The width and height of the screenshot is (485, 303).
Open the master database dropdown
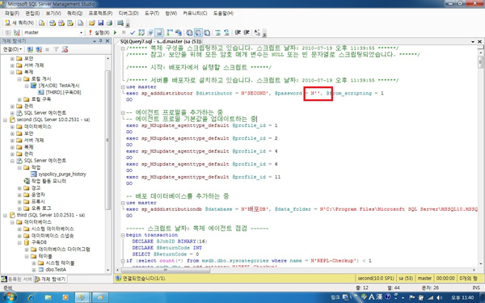tap(81, 32)
